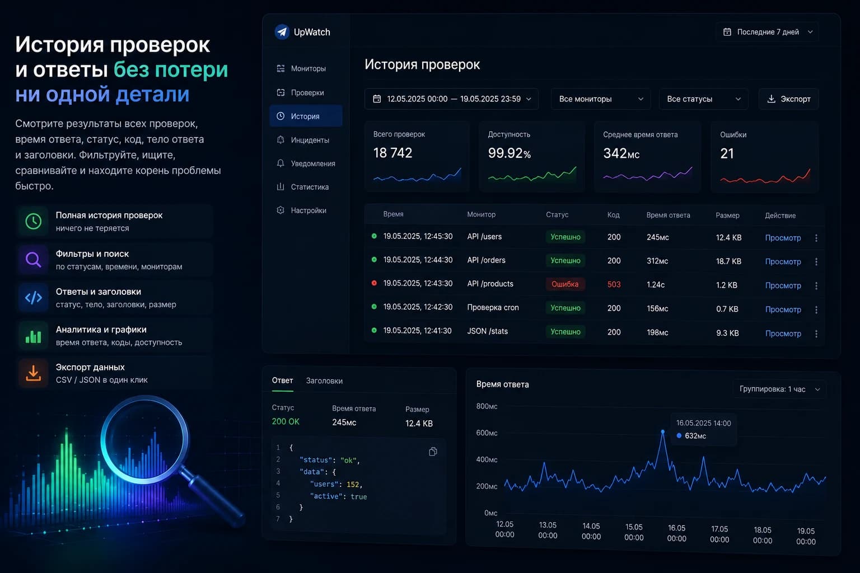Click the Уведомления bell icon
860x573 pixels.
[281, 163]
